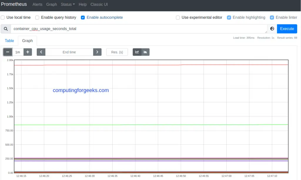Click the 12:46:55 x-axis time label
This screenshot has height=180, width=301.
click(204, 176)
